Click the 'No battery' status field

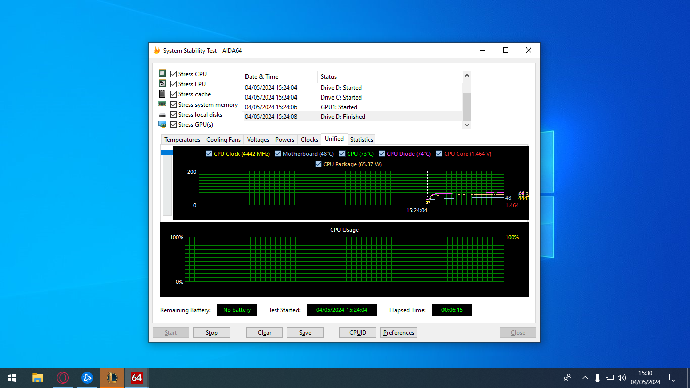click(237, 310)
